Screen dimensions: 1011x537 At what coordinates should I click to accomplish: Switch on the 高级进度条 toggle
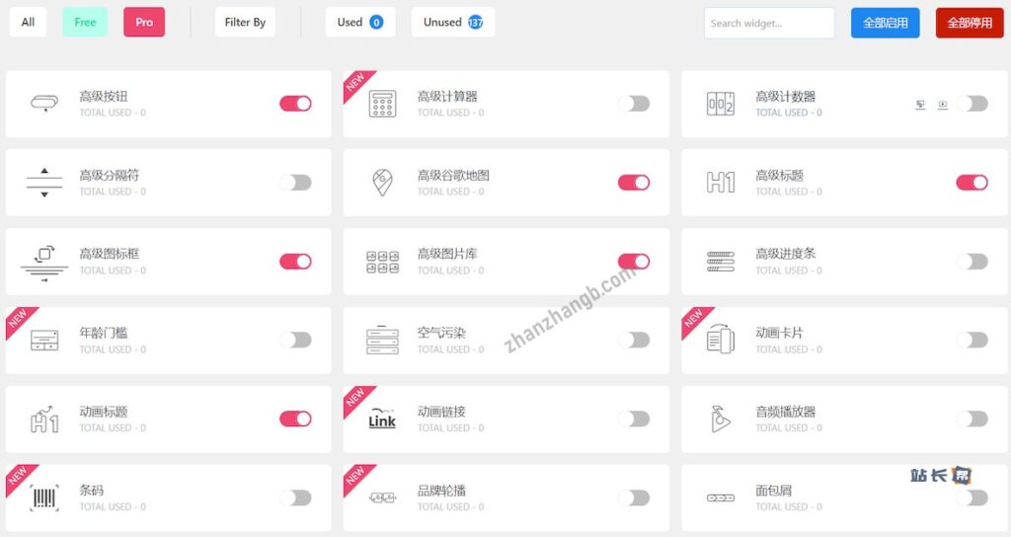(x=972, y=261)
